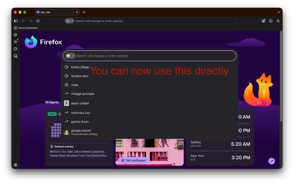This screenshot has height=184, width=294.
Task: Choose the location test suggestion
Action: point(149,76)
